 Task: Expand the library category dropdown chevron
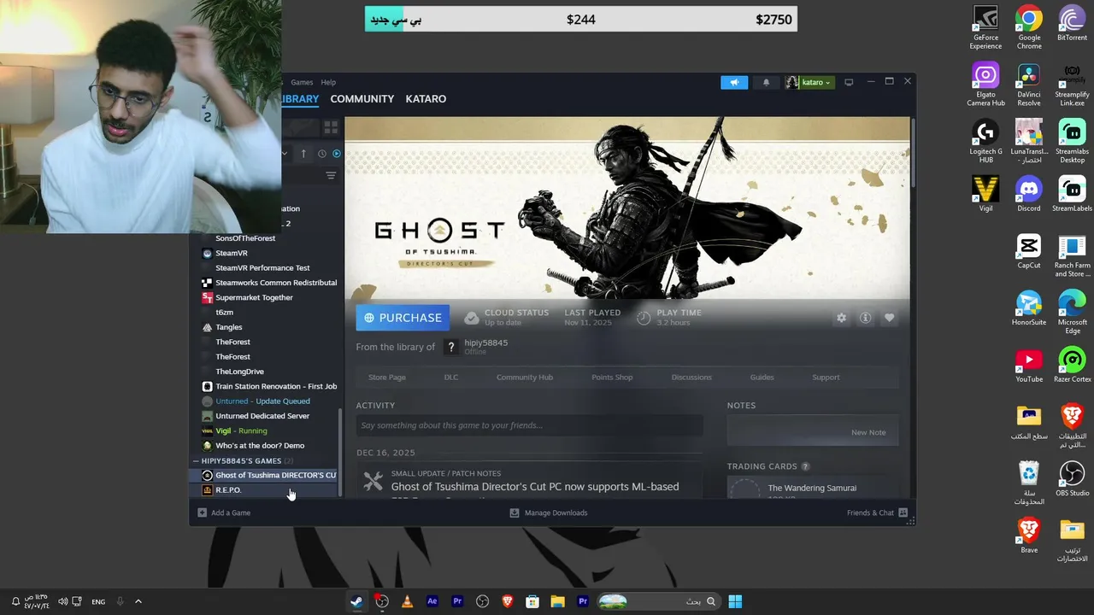(x=285, y=154)
